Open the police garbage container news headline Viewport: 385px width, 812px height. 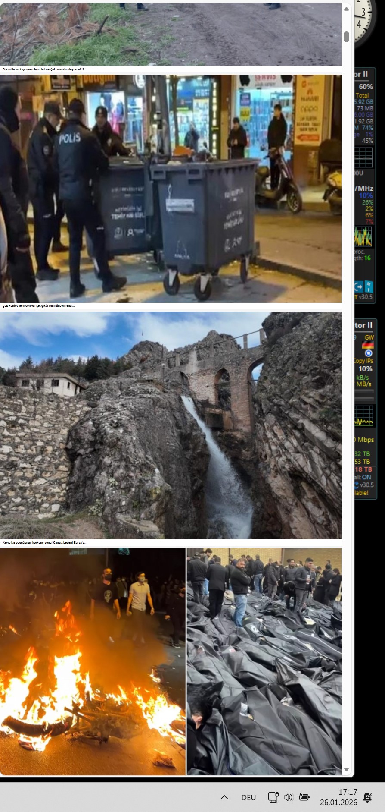tap(39, 306)
